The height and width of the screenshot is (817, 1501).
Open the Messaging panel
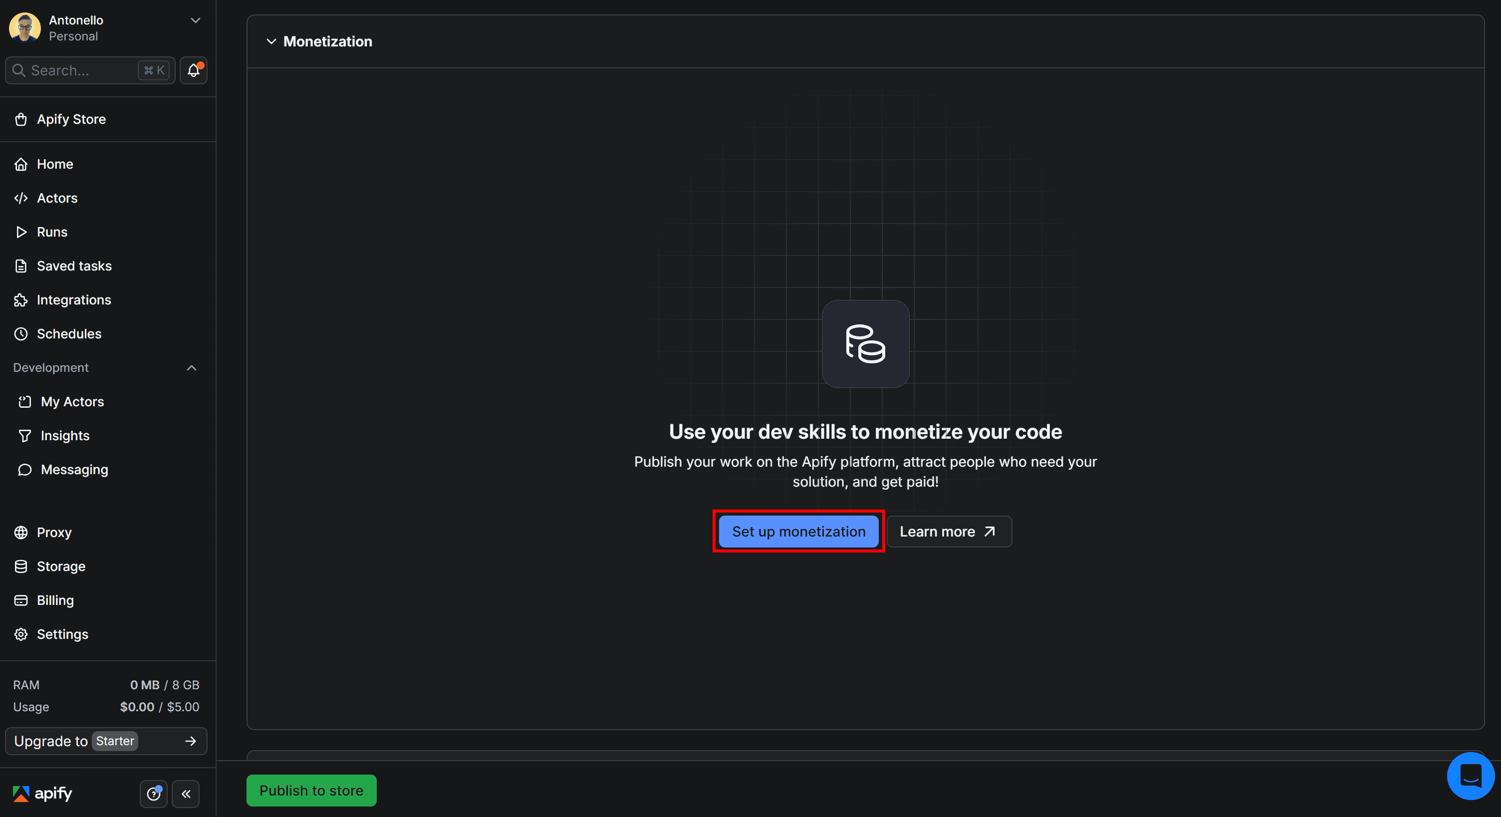[x=74, y=469]
